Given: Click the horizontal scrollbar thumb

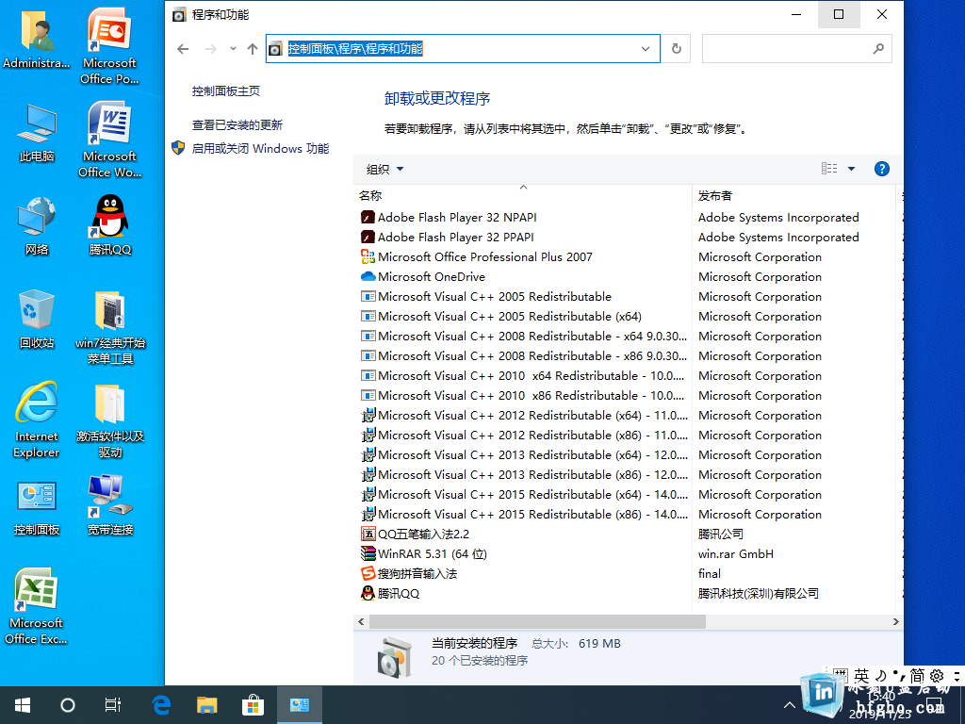Looking at the screenshot, I should click(536, 622).
